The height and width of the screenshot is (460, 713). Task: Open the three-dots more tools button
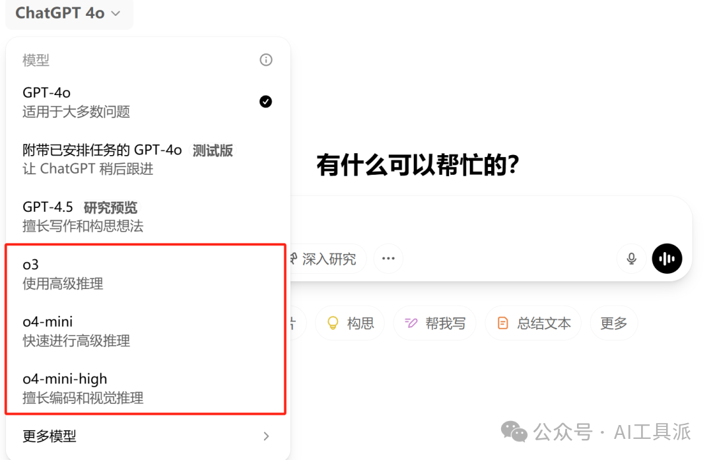click(x=388, y=259)
